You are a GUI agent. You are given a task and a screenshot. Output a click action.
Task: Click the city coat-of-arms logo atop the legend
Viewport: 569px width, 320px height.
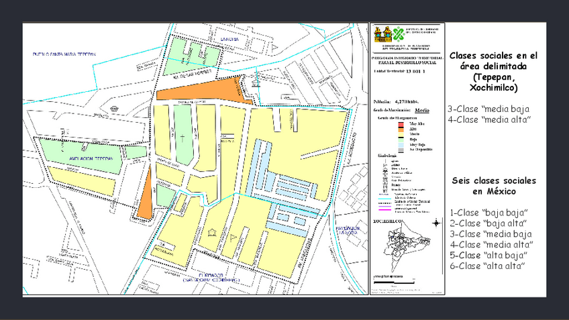(381, 34)
